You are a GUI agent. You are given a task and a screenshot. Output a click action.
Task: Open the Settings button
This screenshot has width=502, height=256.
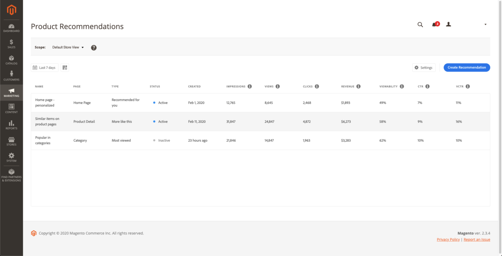424,68
